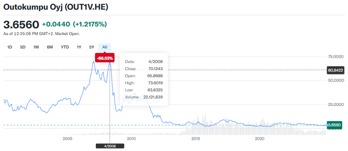This screenshot has height=151, width=348.
Task: Click the Outokumpu Oyj (OUT1V.HE) title
Action: click(56, 7)
